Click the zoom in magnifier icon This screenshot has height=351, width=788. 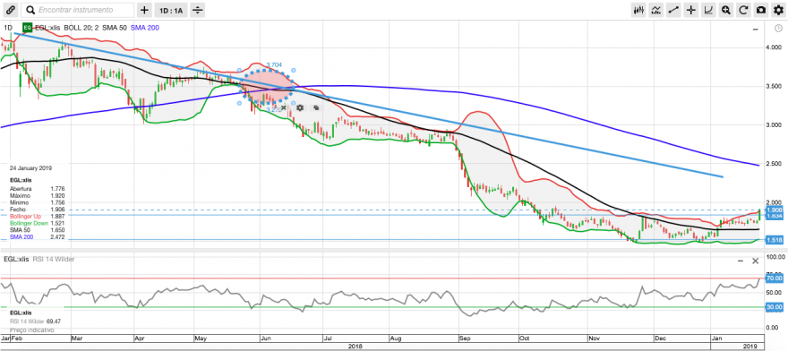[x=726, y=10]
